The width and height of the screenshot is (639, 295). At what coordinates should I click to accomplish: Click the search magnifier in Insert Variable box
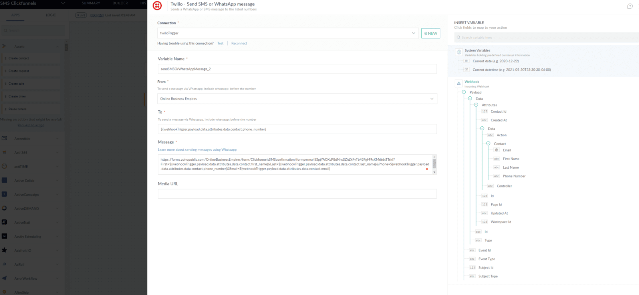(458, 38)
